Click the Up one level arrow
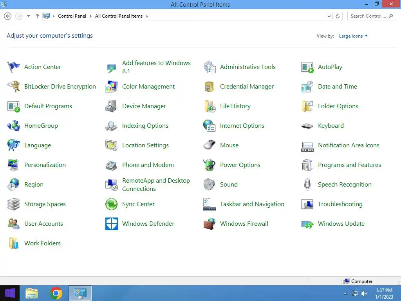The height and width of the screenshot is (301, 401). [x=37, y=16]
